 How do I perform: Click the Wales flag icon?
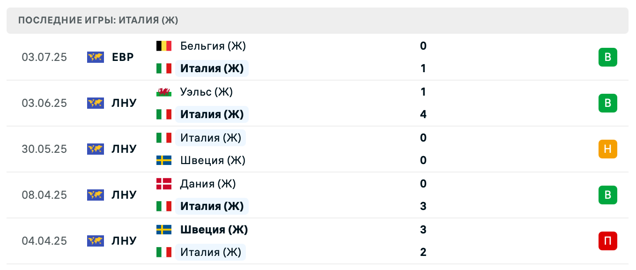click(164, 92)
